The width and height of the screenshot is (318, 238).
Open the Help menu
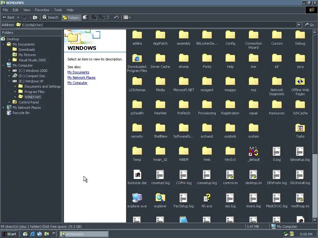(x=70, y=10)
